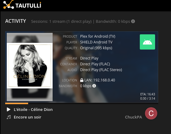Click the play state icon beside L'étoile
The height and width of the screenshot is (134, 171).
[9, 109]
